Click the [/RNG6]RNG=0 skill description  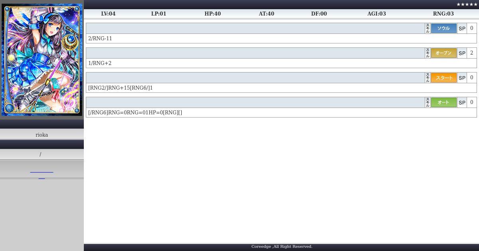tap(135, 113)
